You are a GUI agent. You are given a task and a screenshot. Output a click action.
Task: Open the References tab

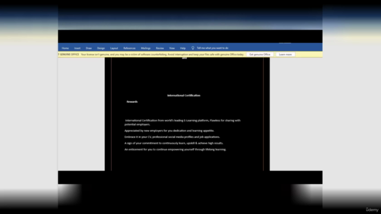tap(129, 48)
